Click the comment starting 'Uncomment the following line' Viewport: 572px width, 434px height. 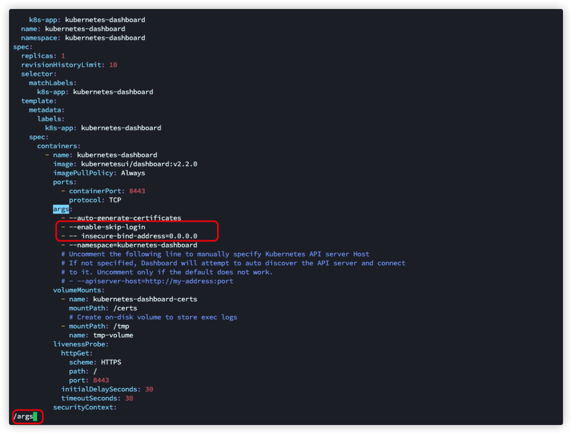point(215,254)
